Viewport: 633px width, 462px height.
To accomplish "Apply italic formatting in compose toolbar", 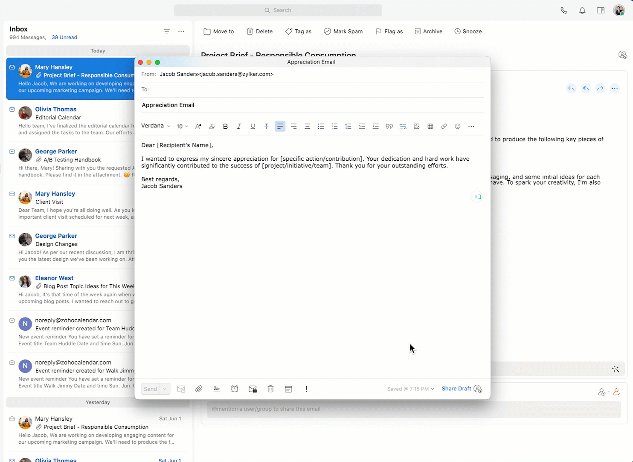I will click(x=239, y=126).
